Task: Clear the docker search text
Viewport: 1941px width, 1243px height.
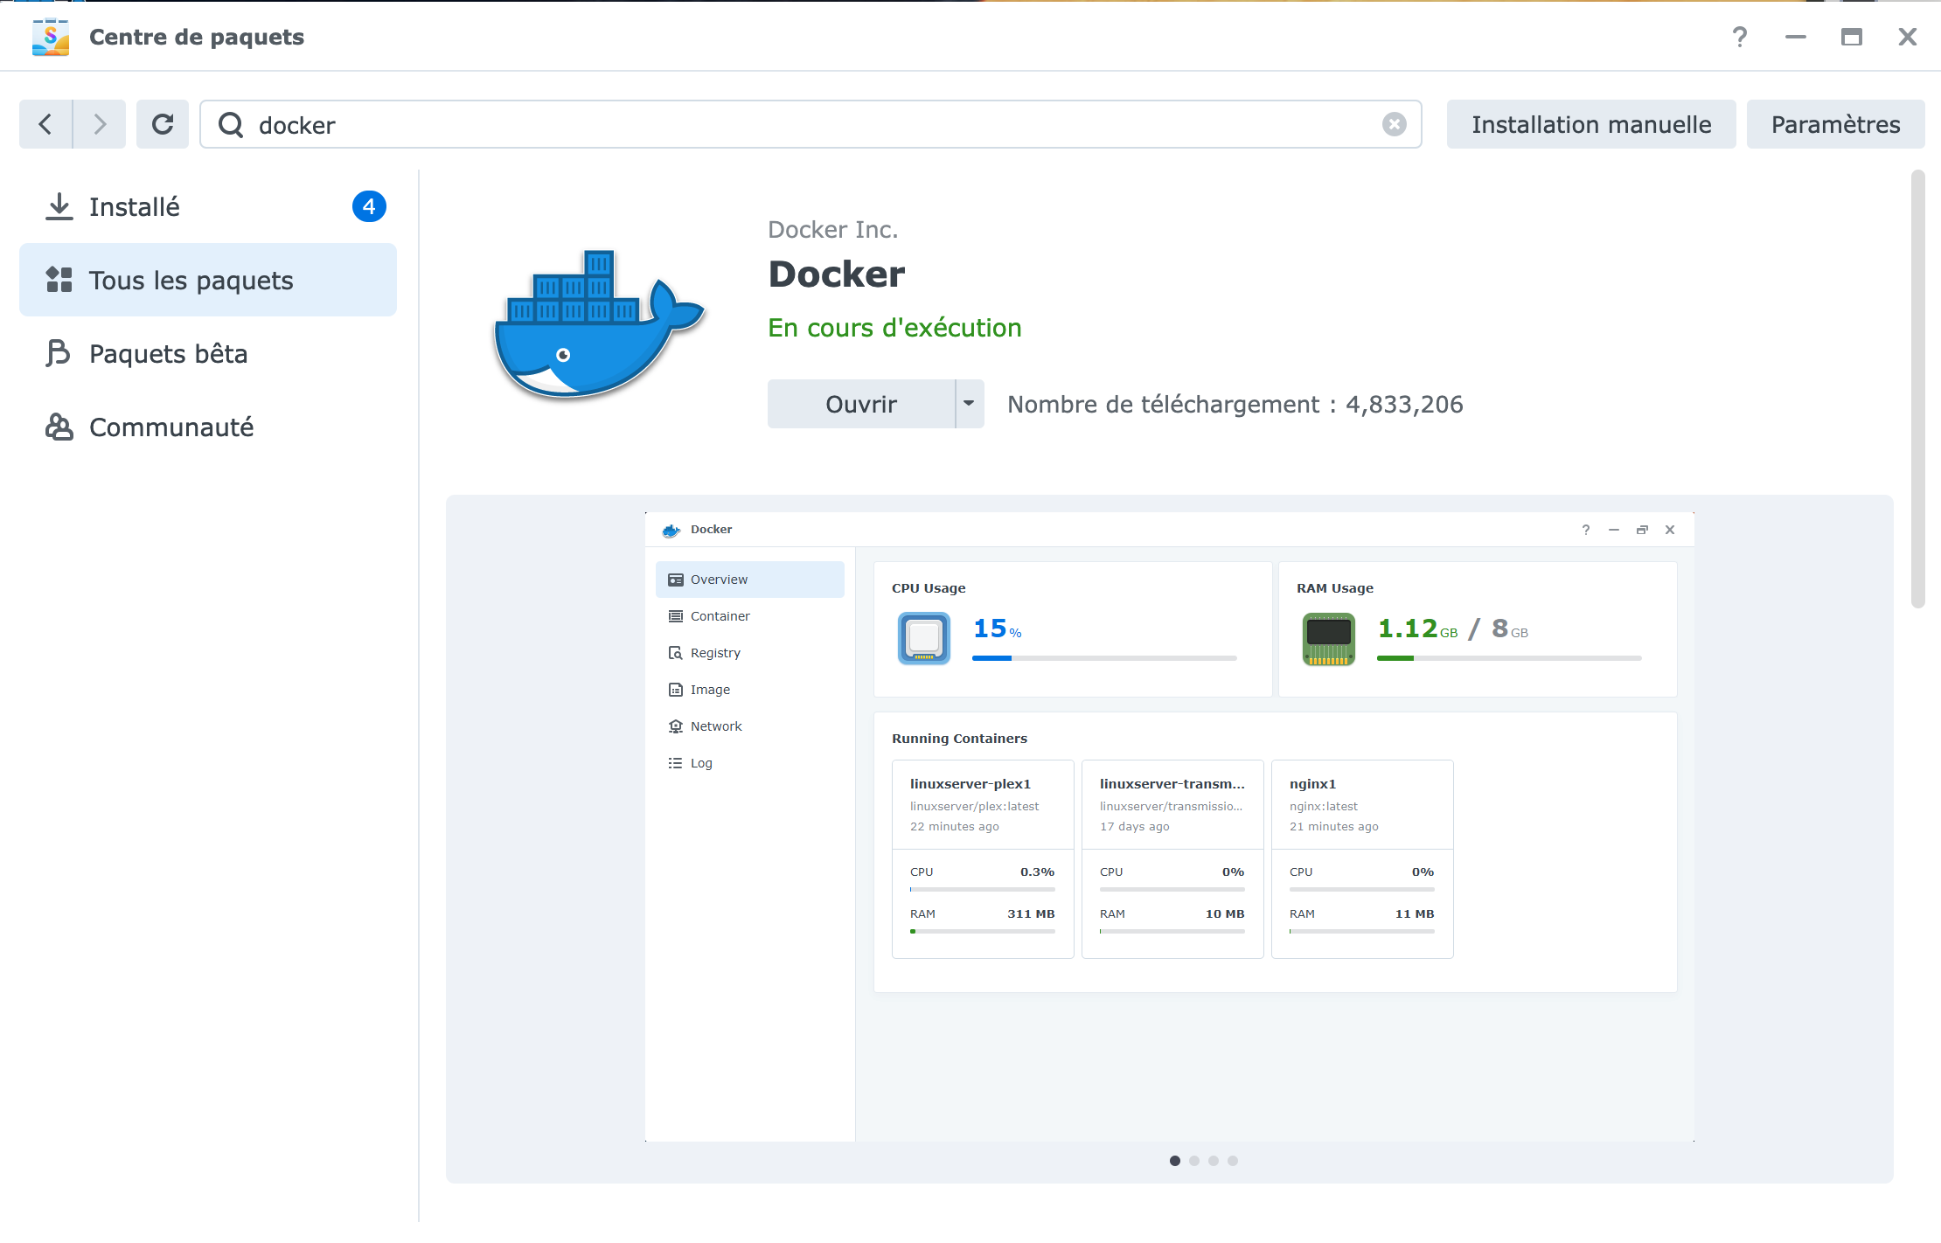Action: [x=1395, y=124]
